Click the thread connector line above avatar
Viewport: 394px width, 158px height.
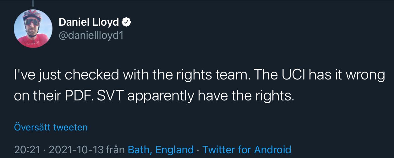[33, 3]
